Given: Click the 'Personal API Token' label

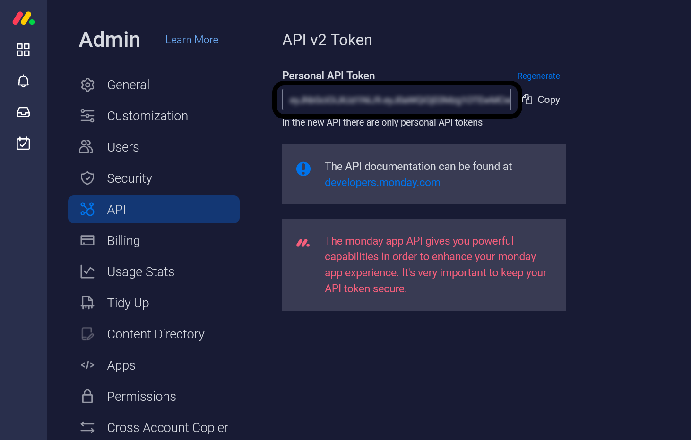Looking at the screenshot, I should 328,76.
